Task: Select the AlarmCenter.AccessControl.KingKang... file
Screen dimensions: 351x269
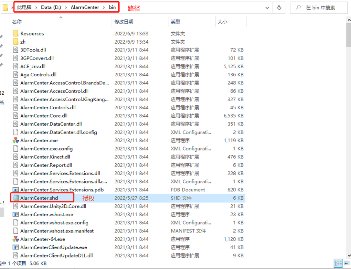Action: [x=64, y=99]
